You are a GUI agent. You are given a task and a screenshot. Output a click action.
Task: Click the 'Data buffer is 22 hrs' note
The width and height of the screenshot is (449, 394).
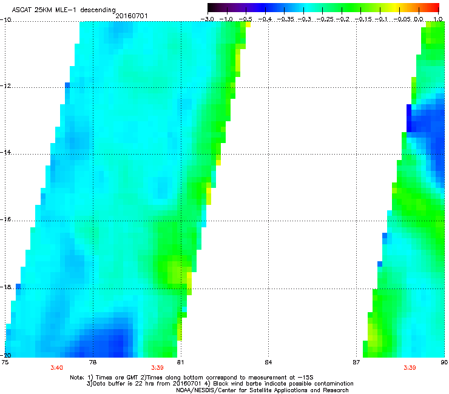click(220, 384)
